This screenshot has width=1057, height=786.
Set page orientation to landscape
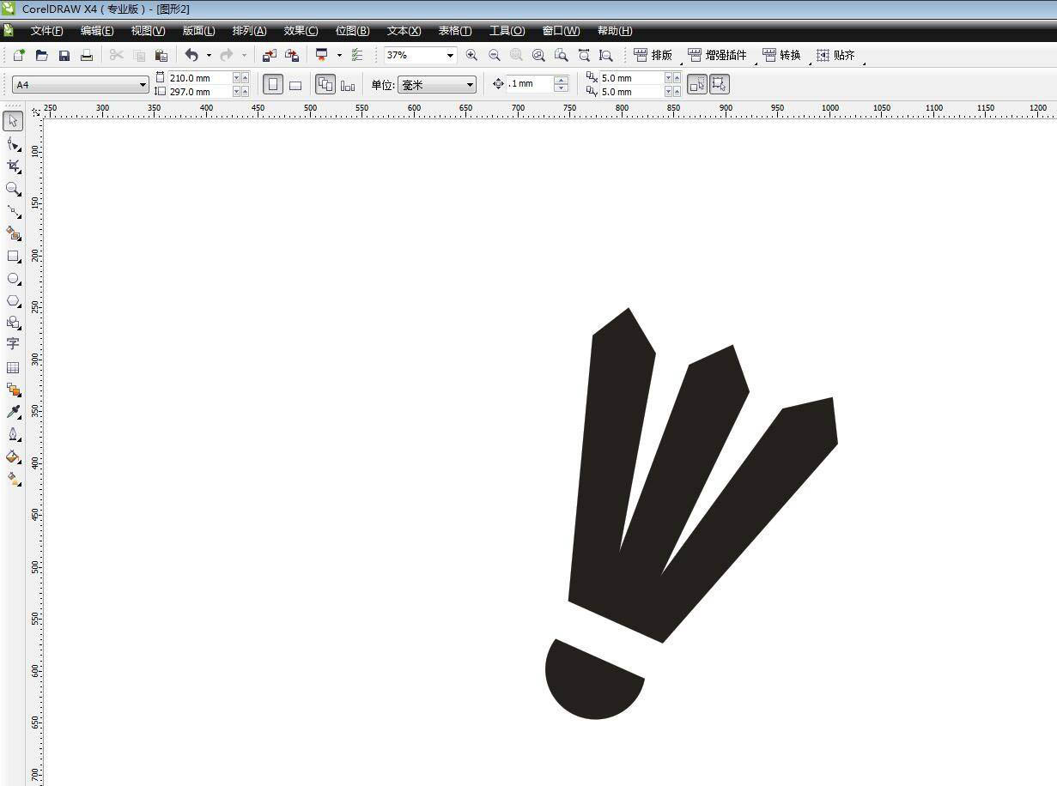295,85
